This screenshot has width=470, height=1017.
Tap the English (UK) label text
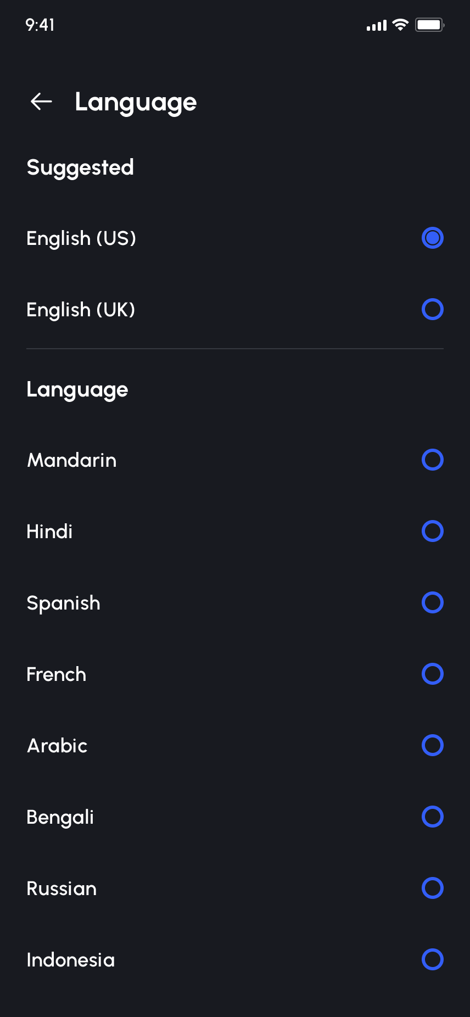[x=81, y=310]
